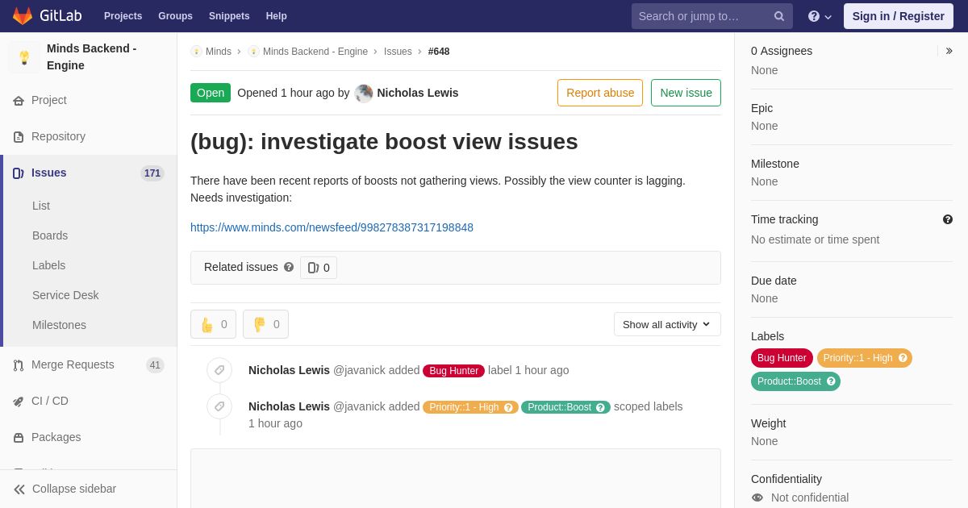Open the Snippets menu item

[x=229, y=16]
